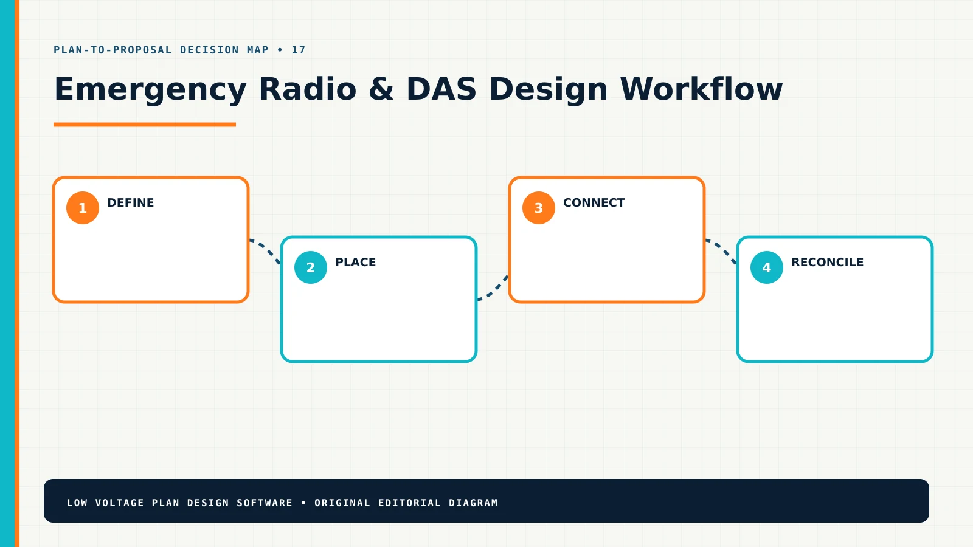
Task: Click the Emergency Radio & DAS Design Workflow title
Action: pos(418,89)
